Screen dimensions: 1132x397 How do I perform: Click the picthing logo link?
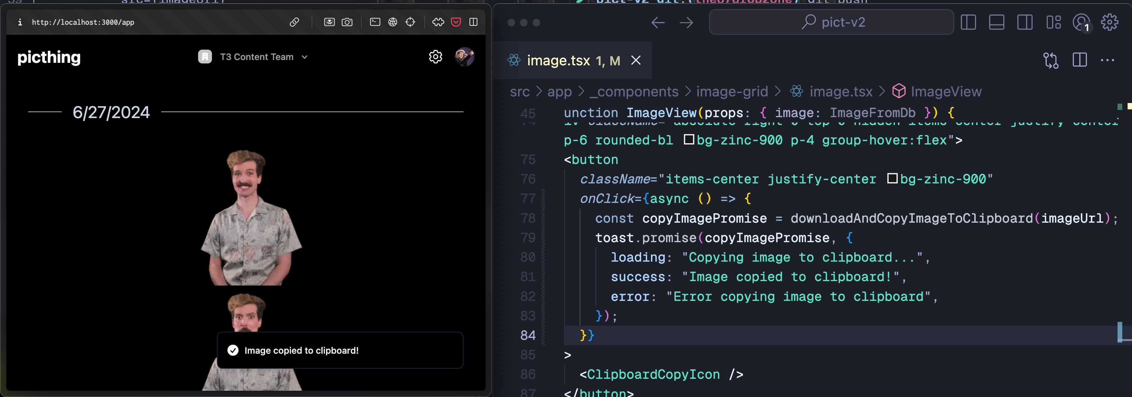coord(49,57)
